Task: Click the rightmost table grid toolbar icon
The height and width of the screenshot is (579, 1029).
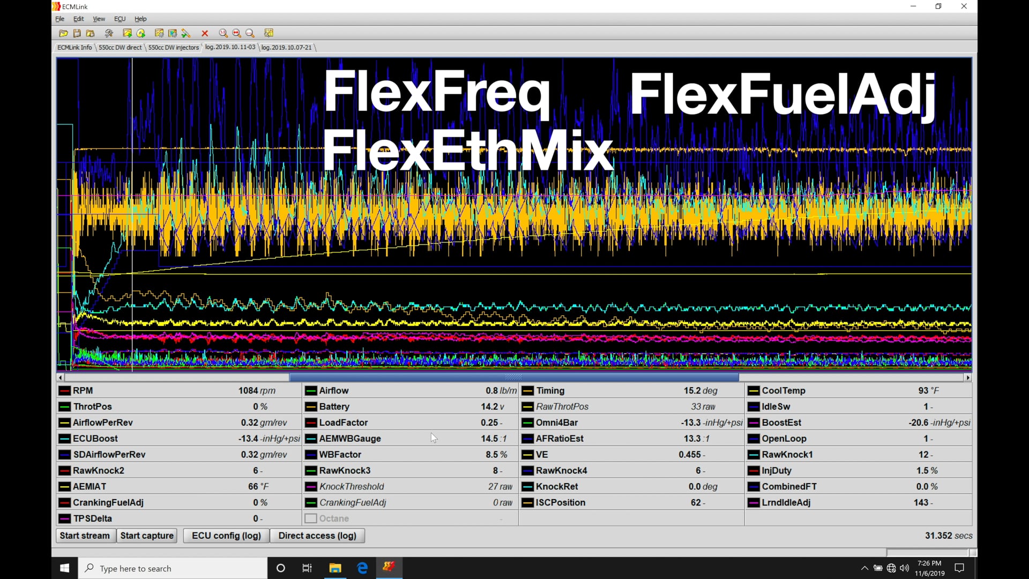Action: coord(269,33)
